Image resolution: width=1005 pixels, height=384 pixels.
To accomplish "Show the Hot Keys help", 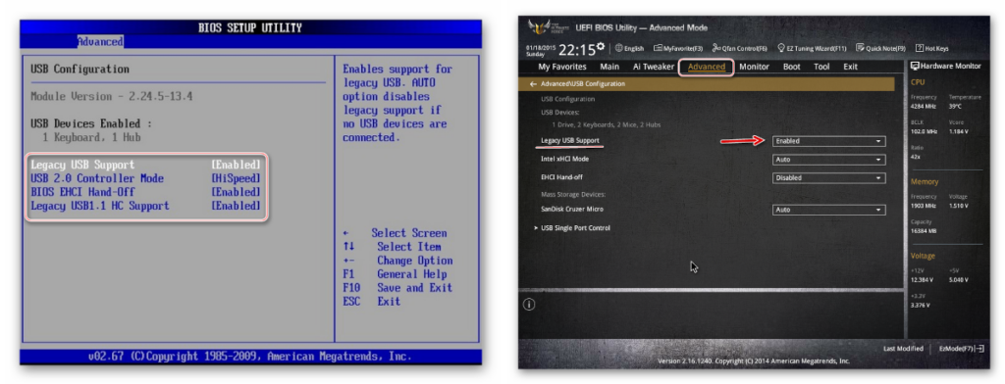I will [x=932, y=48].
